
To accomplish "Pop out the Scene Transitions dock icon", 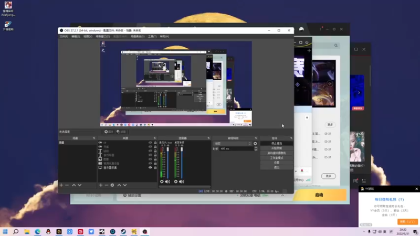I will [256, 138].
